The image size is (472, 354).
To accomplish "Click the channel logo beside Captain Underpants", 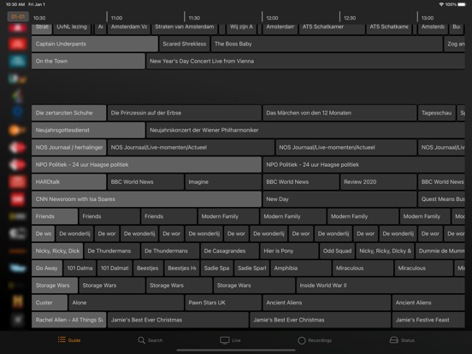I will point(17,44).
